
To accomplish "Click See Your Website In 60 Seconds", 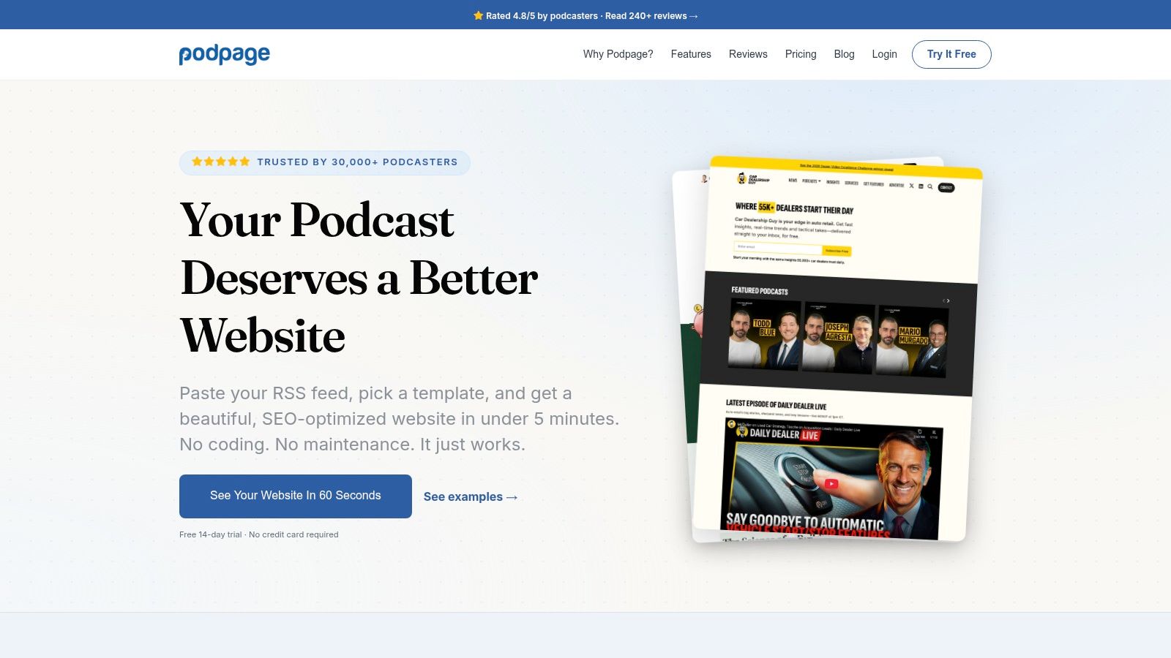I will click(x=296, y=496).
